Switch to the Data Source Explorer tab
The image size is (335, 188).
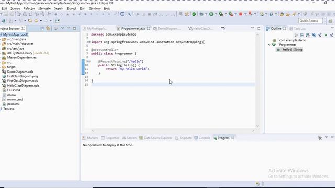point(156,138)
